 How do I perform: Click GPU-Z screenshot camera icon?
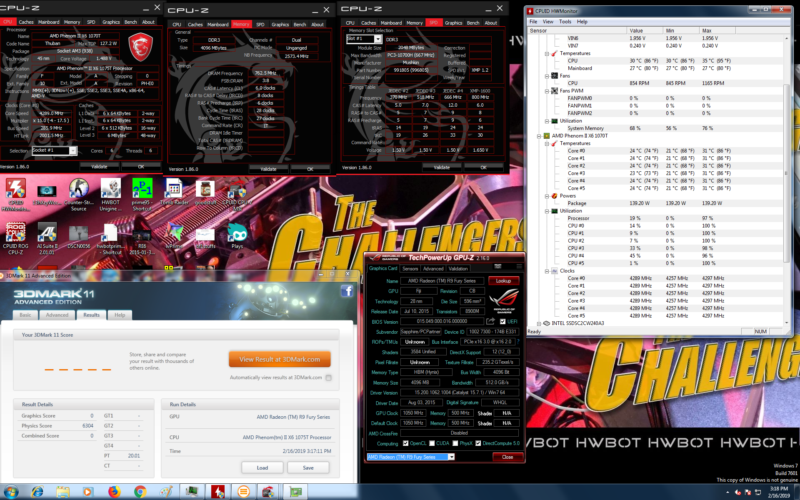[497, 266]
